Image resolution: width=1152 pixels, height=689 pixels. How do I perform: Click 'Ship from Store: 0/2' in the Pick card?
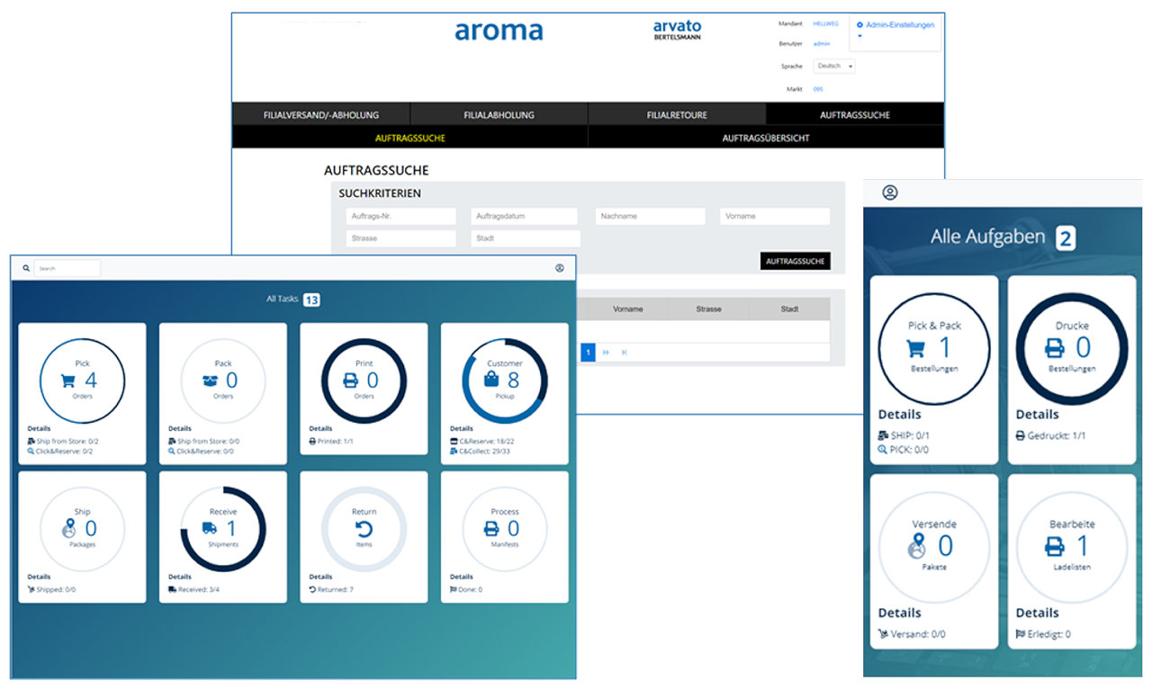point(67,442)
